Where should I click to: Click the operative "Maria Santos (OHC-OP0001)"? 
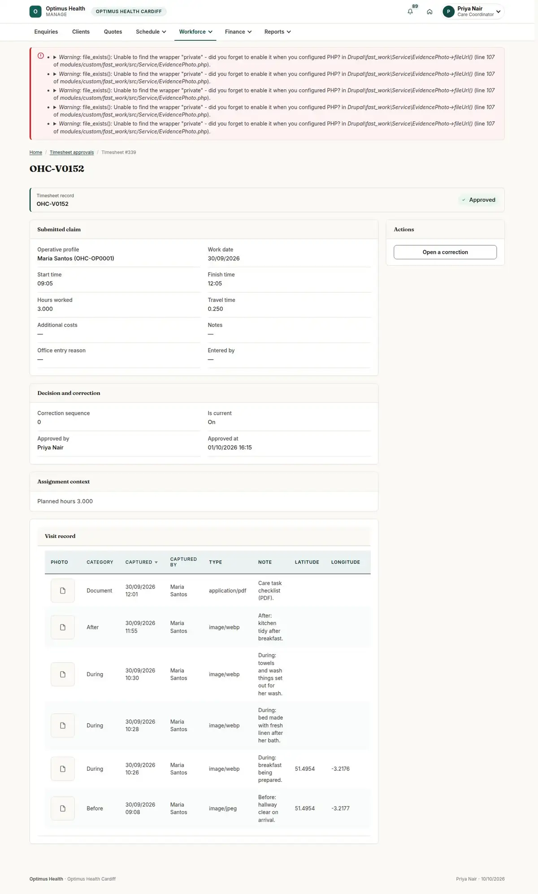[x=76, y=259]
